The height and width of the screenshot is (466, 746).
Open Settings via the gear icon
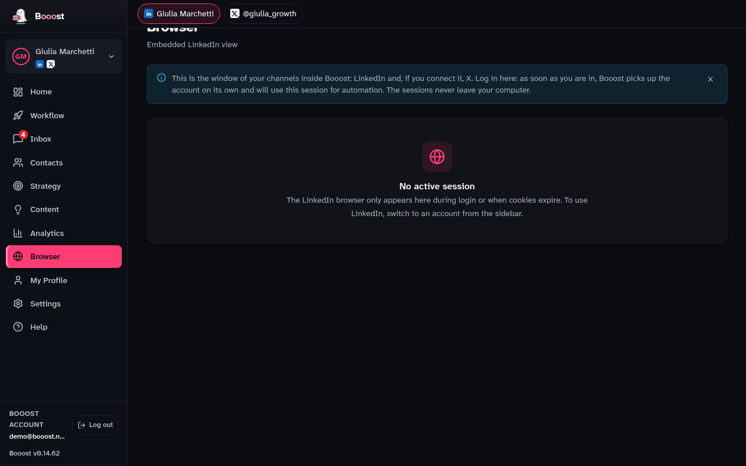[x=18, y=303]
